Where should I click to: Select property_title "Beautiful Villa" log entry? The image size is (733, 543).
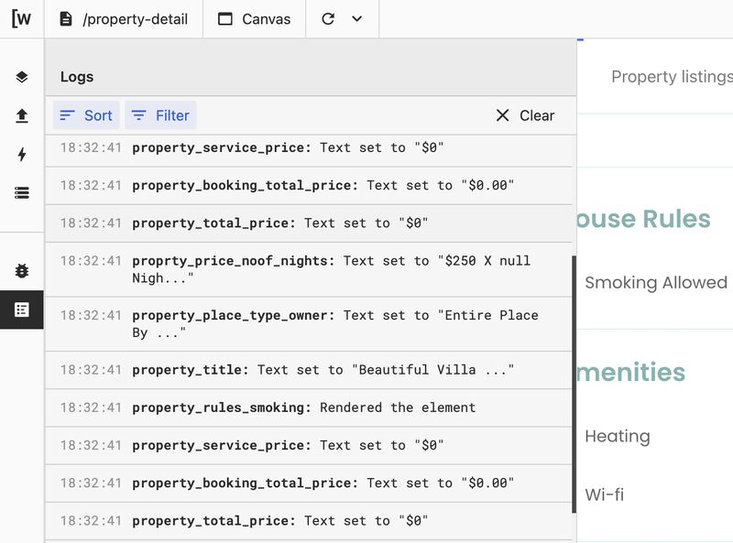309,370
